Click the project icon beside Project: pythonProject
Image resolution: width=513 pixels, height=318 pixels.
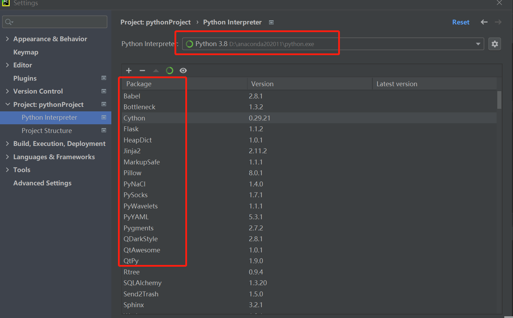tap(104, 104)
